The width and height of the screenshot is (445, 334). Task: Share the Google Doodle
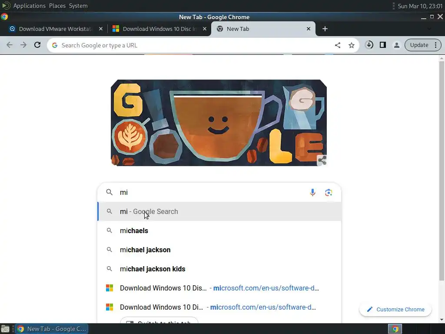pyautogui.click(x=322, y=160)
